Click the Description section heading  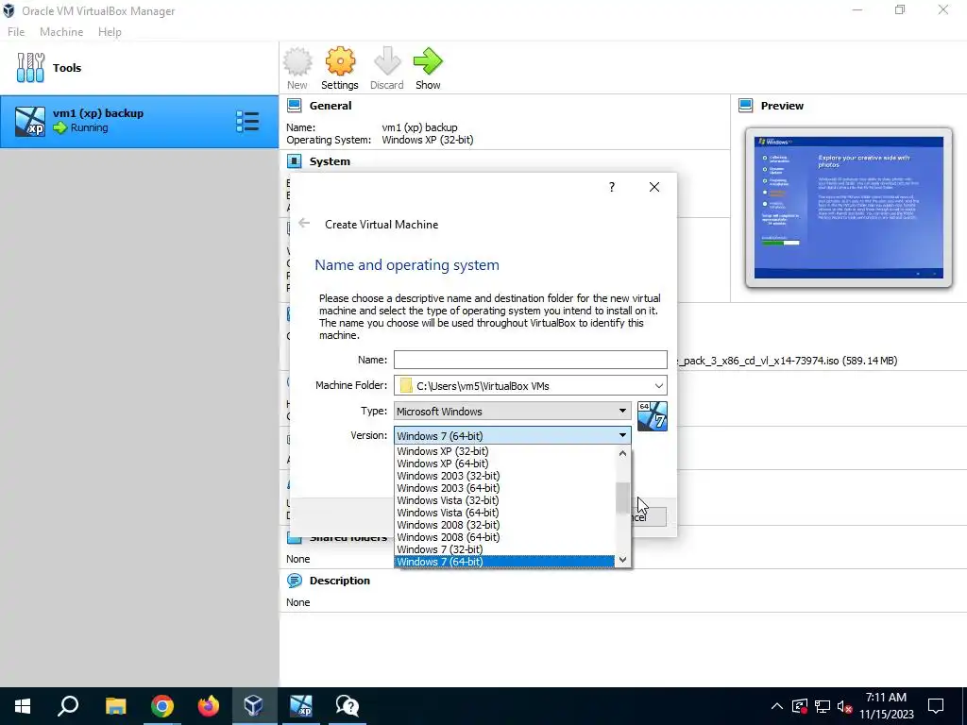pyautogui.click(x=340, y=581)
